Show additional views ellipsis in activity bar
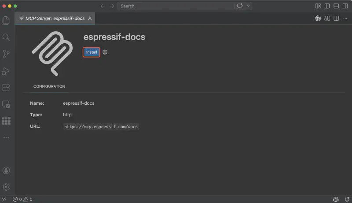 point(6,137)
